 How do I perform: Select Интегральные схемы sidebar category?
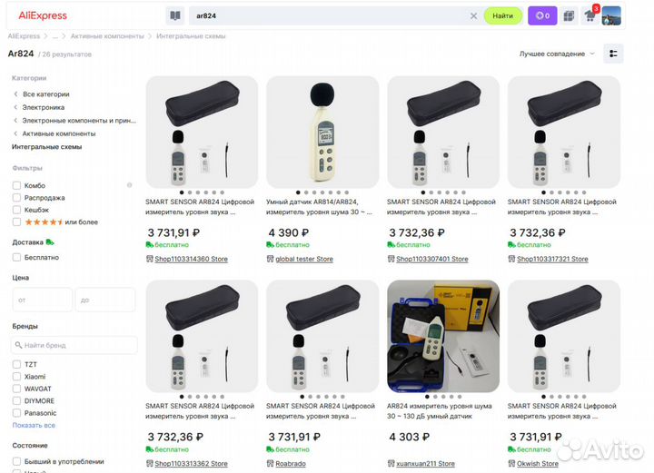point(46,147)
